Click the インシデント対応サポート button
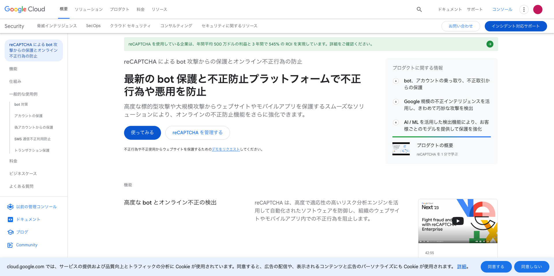The image size is (554, 276). pos(516,26)
